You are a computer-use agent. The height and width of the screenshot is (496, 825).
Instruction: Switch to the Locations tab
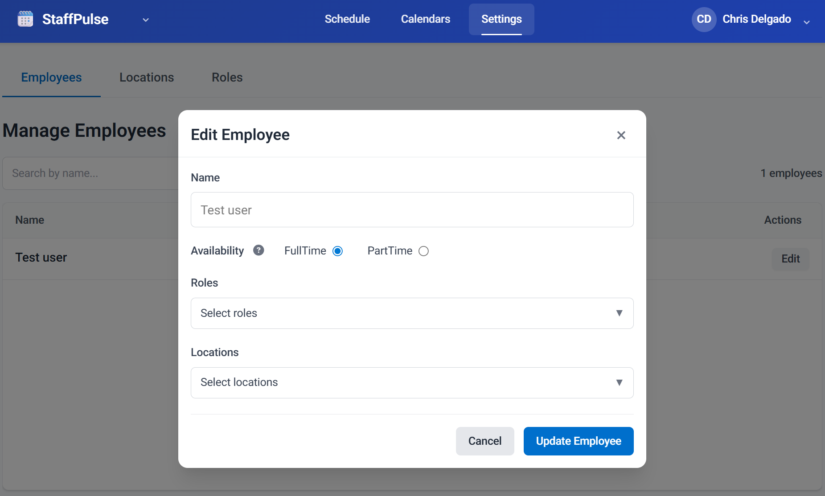147,78
